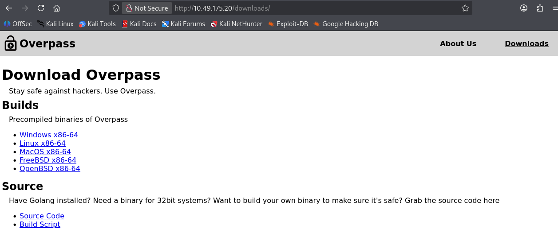
Task: Open the browser home page
Action: 56,8
